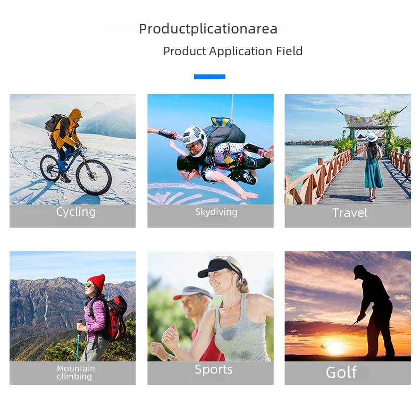Open the Travel boardwalk photo

coord(348,149)
